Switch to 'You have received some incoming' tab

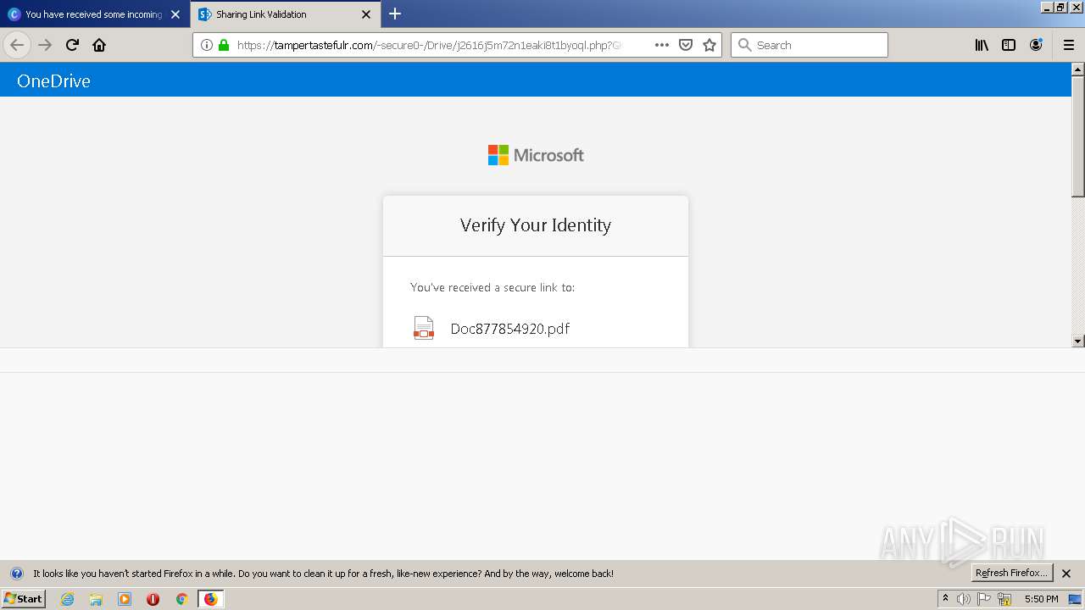coord(95,14)
